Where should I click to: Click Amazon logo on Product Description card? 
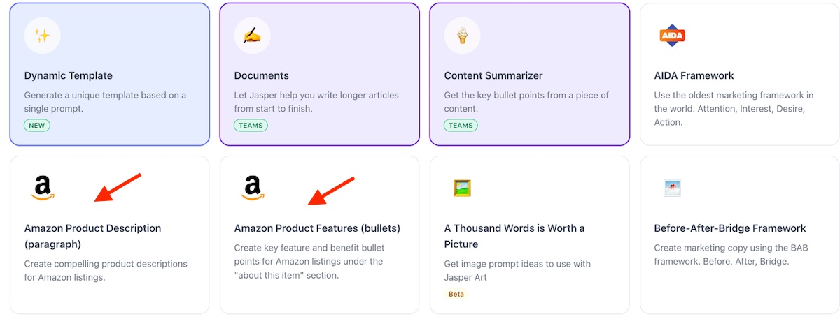pyautogui.click(x=43, y=188)
